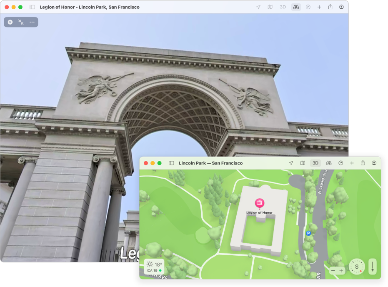The height and width of the screenshot is (287, 388).
Task: Open the map mode chooser icon
Action: tap(303, 163)
